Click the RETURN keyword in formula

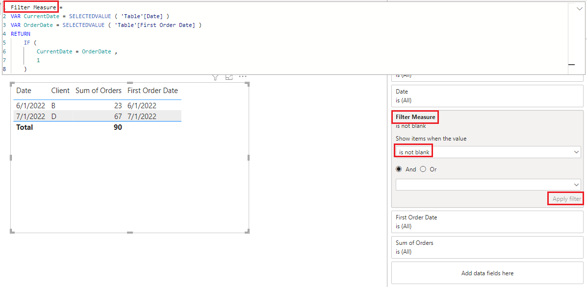coord(21,34)
